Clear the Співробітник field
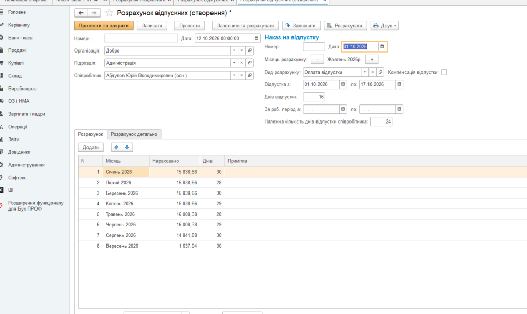527x314 pixels. point(242,75)
